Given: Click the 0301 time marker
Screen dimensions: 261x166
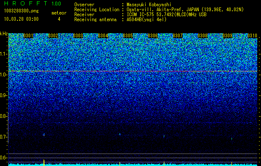Looking at the screenshot, I should click(x=28, y=36).
